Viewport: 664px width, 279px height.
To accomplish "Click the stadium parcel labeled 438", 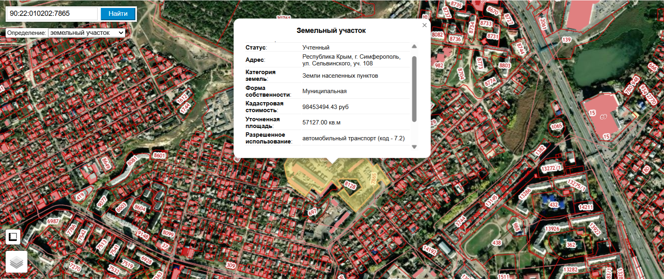I will [x=497, y=243].
